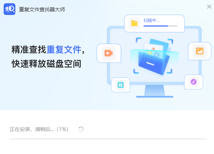Click the scanning card bubble

point(154,23)
